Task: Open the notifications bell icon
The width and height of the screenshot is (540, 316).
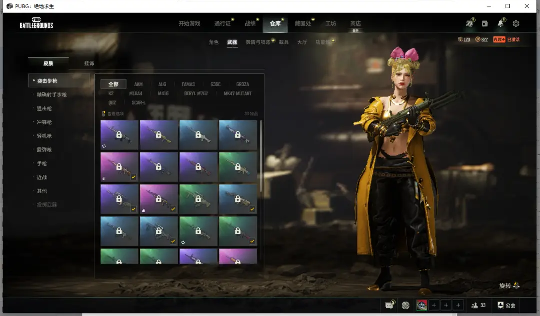Action: click(500, 23)
